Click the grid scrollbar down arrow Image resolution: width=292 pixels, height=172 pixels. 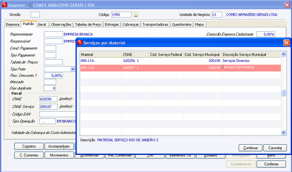point(284,132)
